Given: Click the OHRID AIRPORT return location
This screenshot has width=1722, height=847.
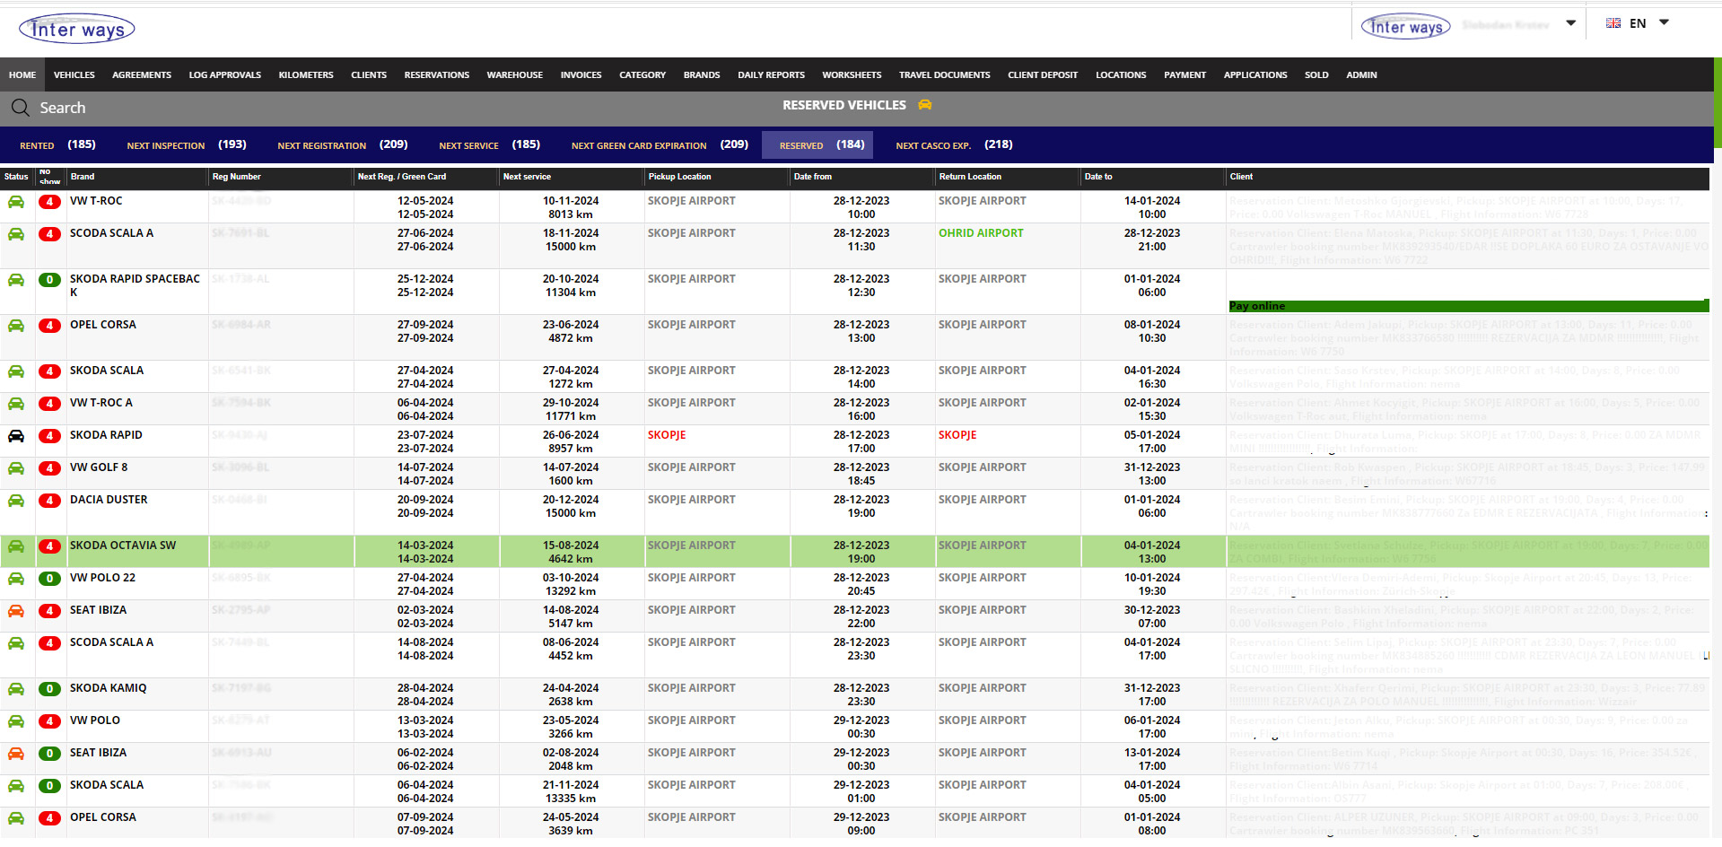Looking at the screenshot, I should pyautogui.click(x=981, y=233).
